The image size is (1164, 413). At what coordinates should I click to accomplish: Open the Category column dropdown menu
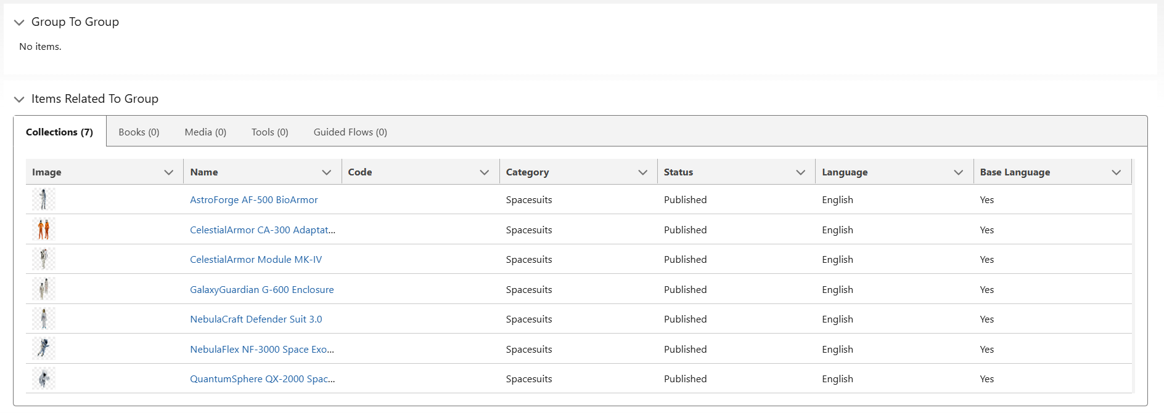(x=642, y=172)
